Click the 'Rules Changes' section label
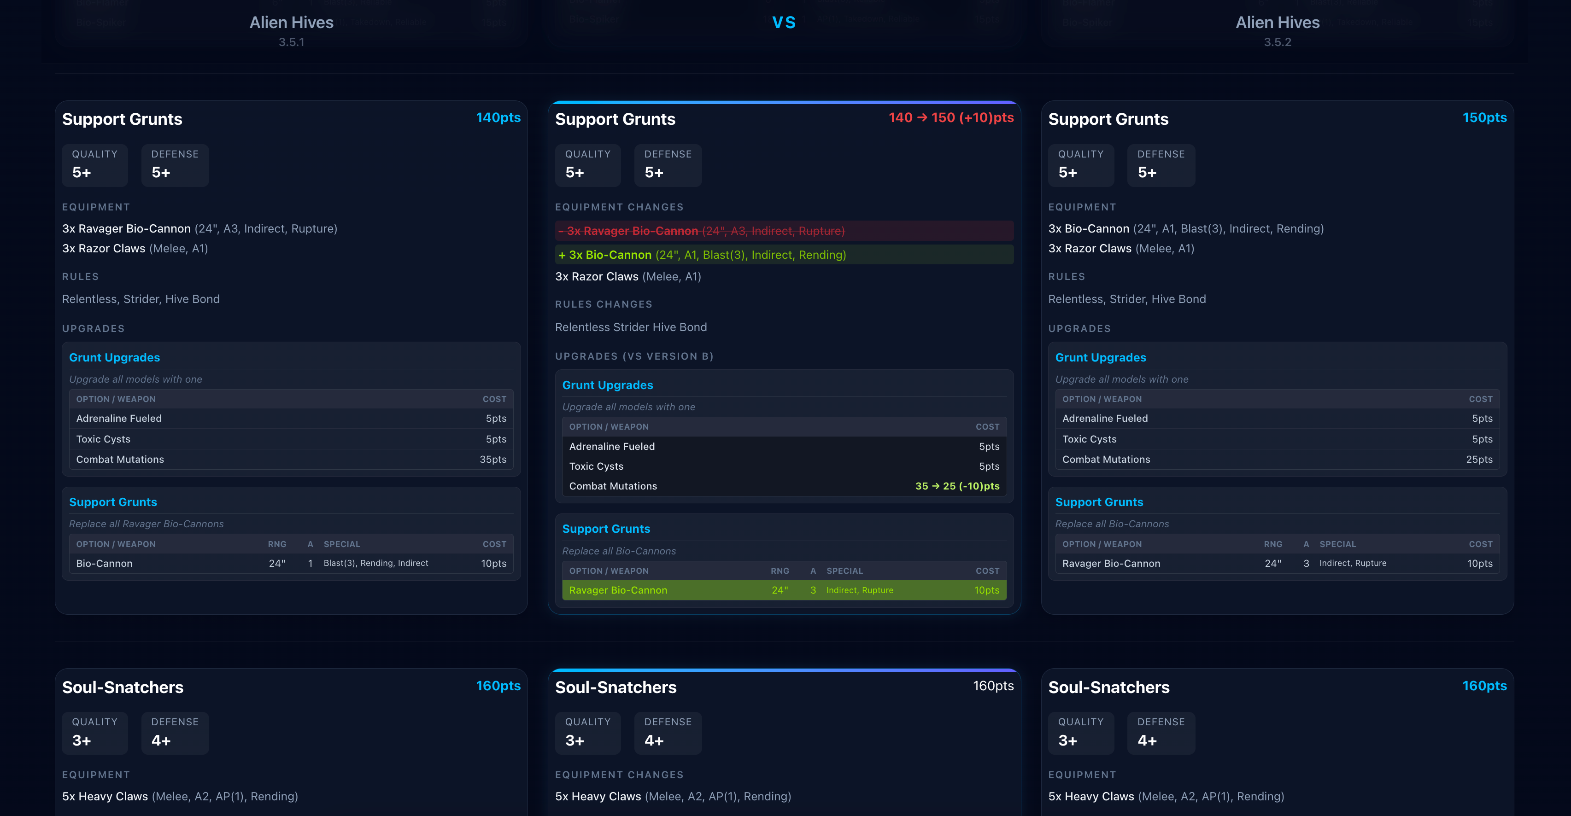This screenshot has height=816, width=1571. point(604,304)
